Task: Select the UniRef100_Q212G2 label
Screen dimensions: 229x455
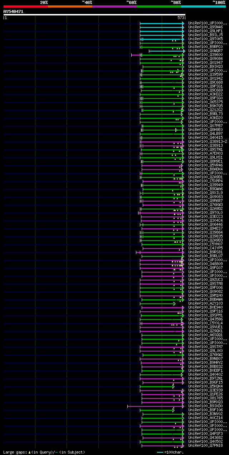Action: (205, 110)
